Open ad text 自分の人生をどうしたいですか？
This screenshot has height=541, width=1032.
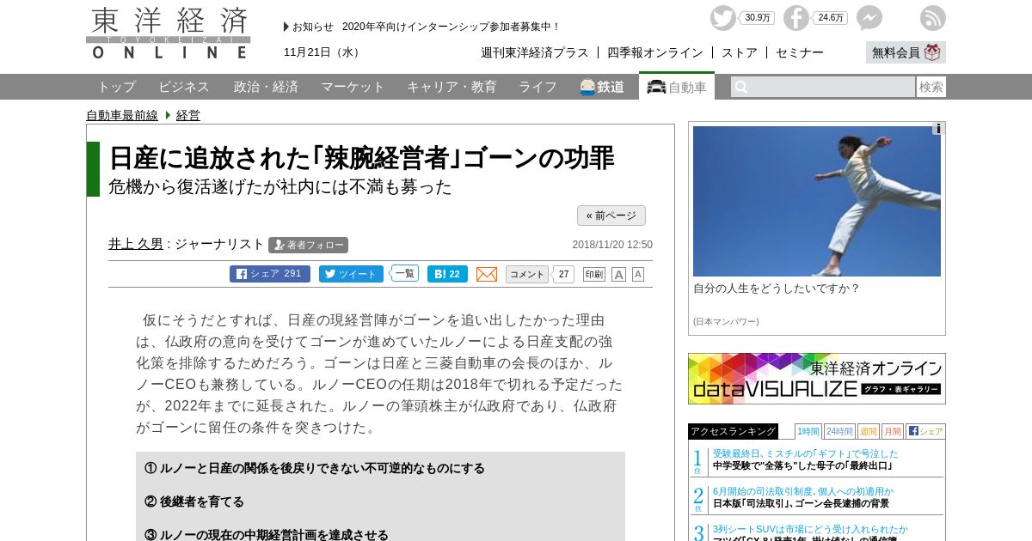[777, 289]
